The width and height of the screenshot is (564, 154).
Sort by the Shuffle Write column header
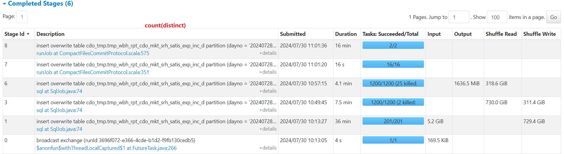(539, 34)
